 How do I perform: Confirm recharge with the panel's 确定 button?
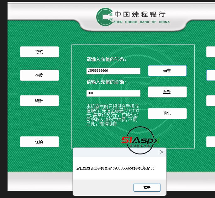click(167, 71)
